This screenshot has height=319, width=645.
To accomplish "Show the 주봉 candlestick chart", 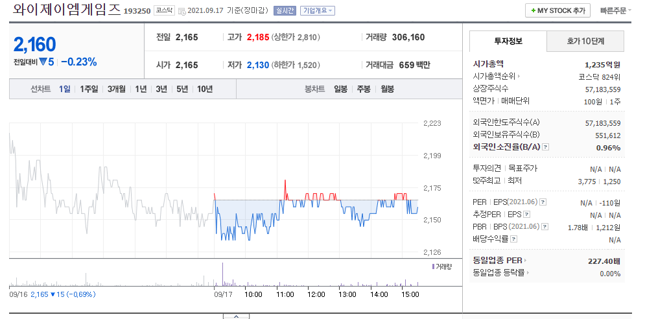I will coord(364,89).
